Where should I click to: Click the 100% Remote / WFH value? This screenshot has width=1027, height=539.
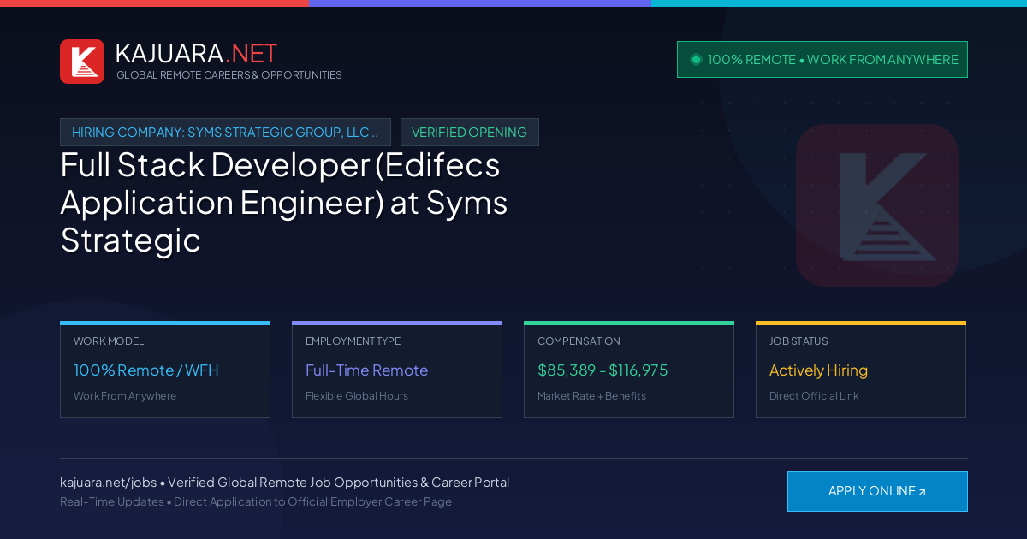coord(146,370)
